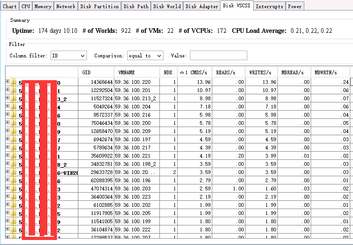
Task: Open the Comparison 'equal to' dropdown
Action: [x=145, y=56]
